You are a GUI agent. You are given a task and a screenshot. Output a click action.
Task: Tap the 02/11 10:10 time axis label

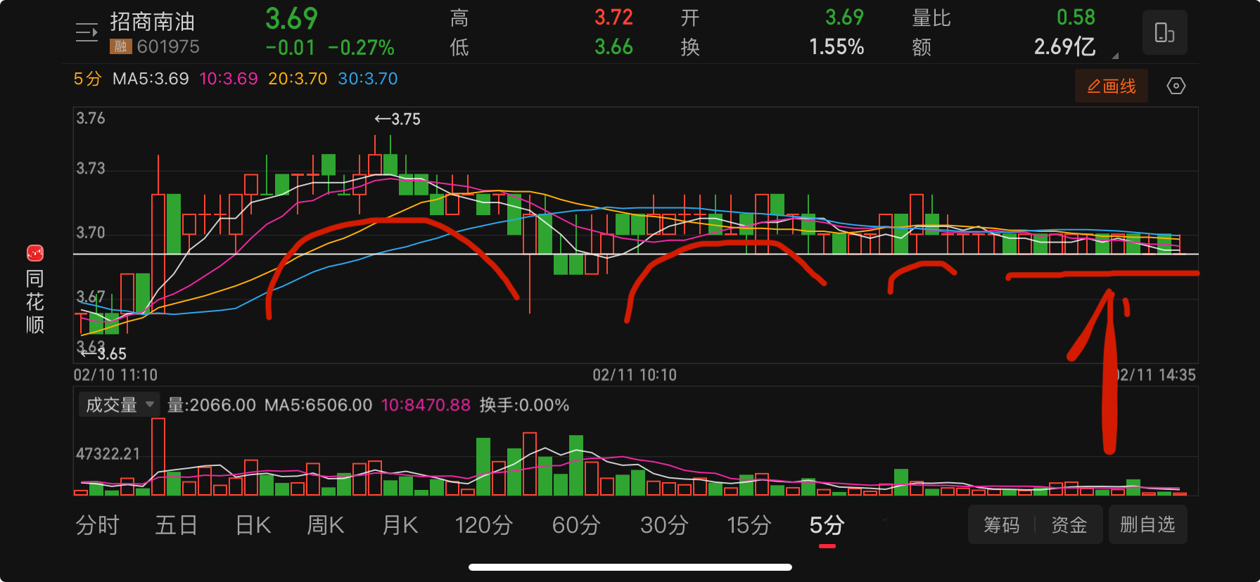click(x=635, y=375)
